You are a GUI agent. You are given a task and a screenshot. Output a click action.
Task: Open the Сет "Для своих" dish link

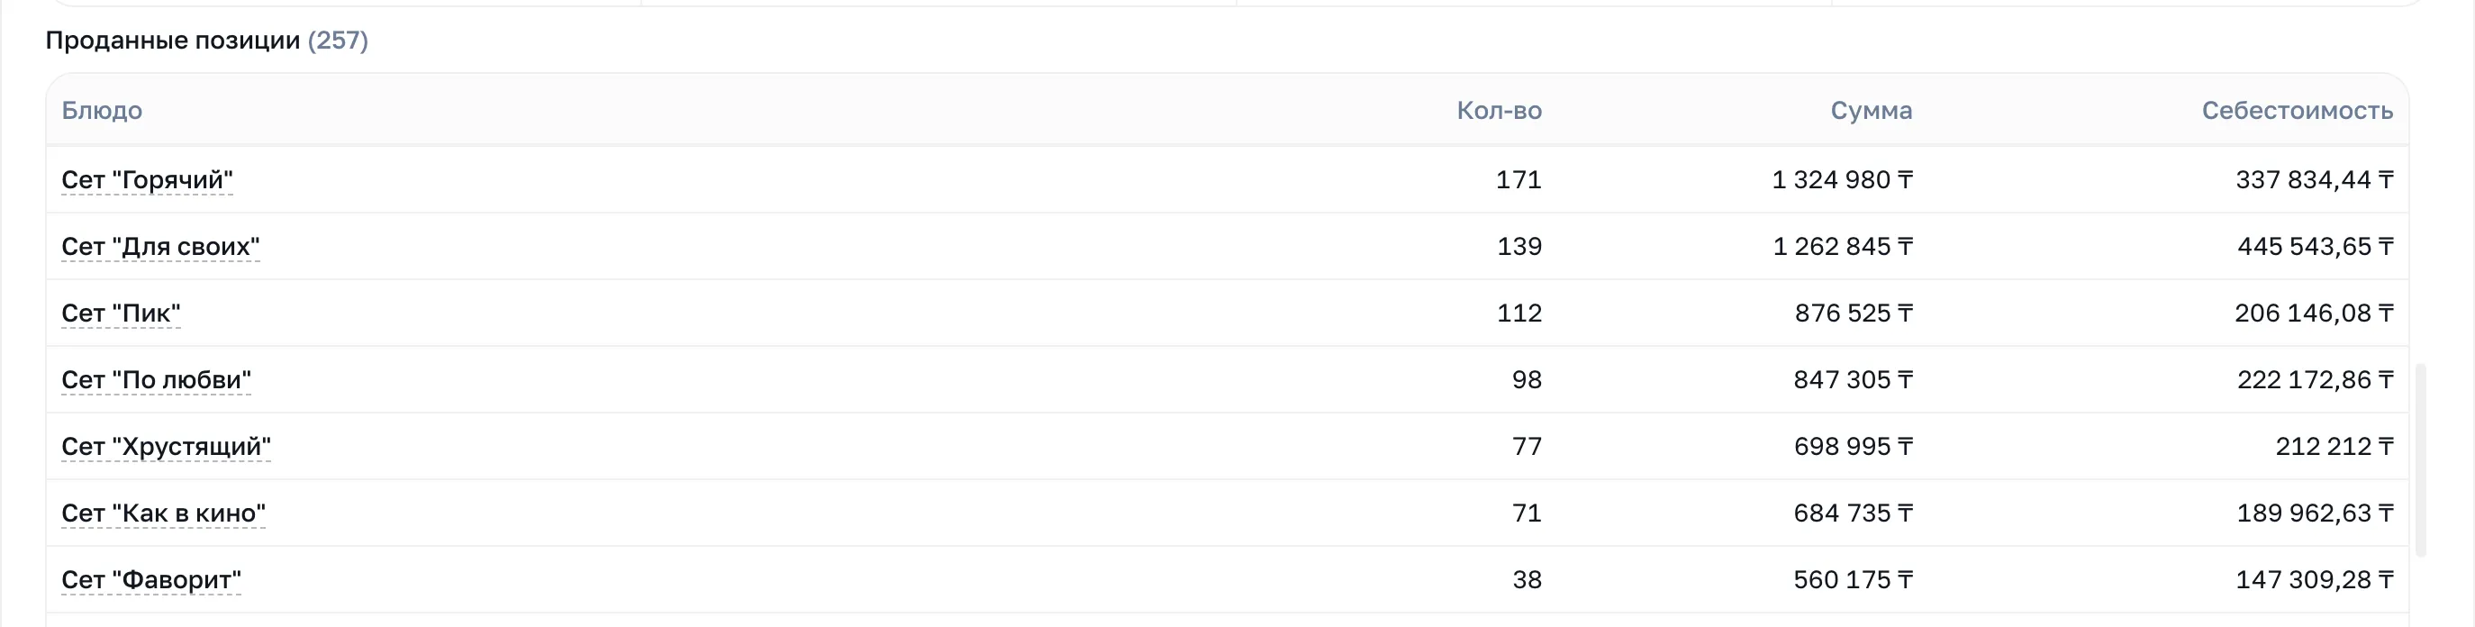[160, 246]
